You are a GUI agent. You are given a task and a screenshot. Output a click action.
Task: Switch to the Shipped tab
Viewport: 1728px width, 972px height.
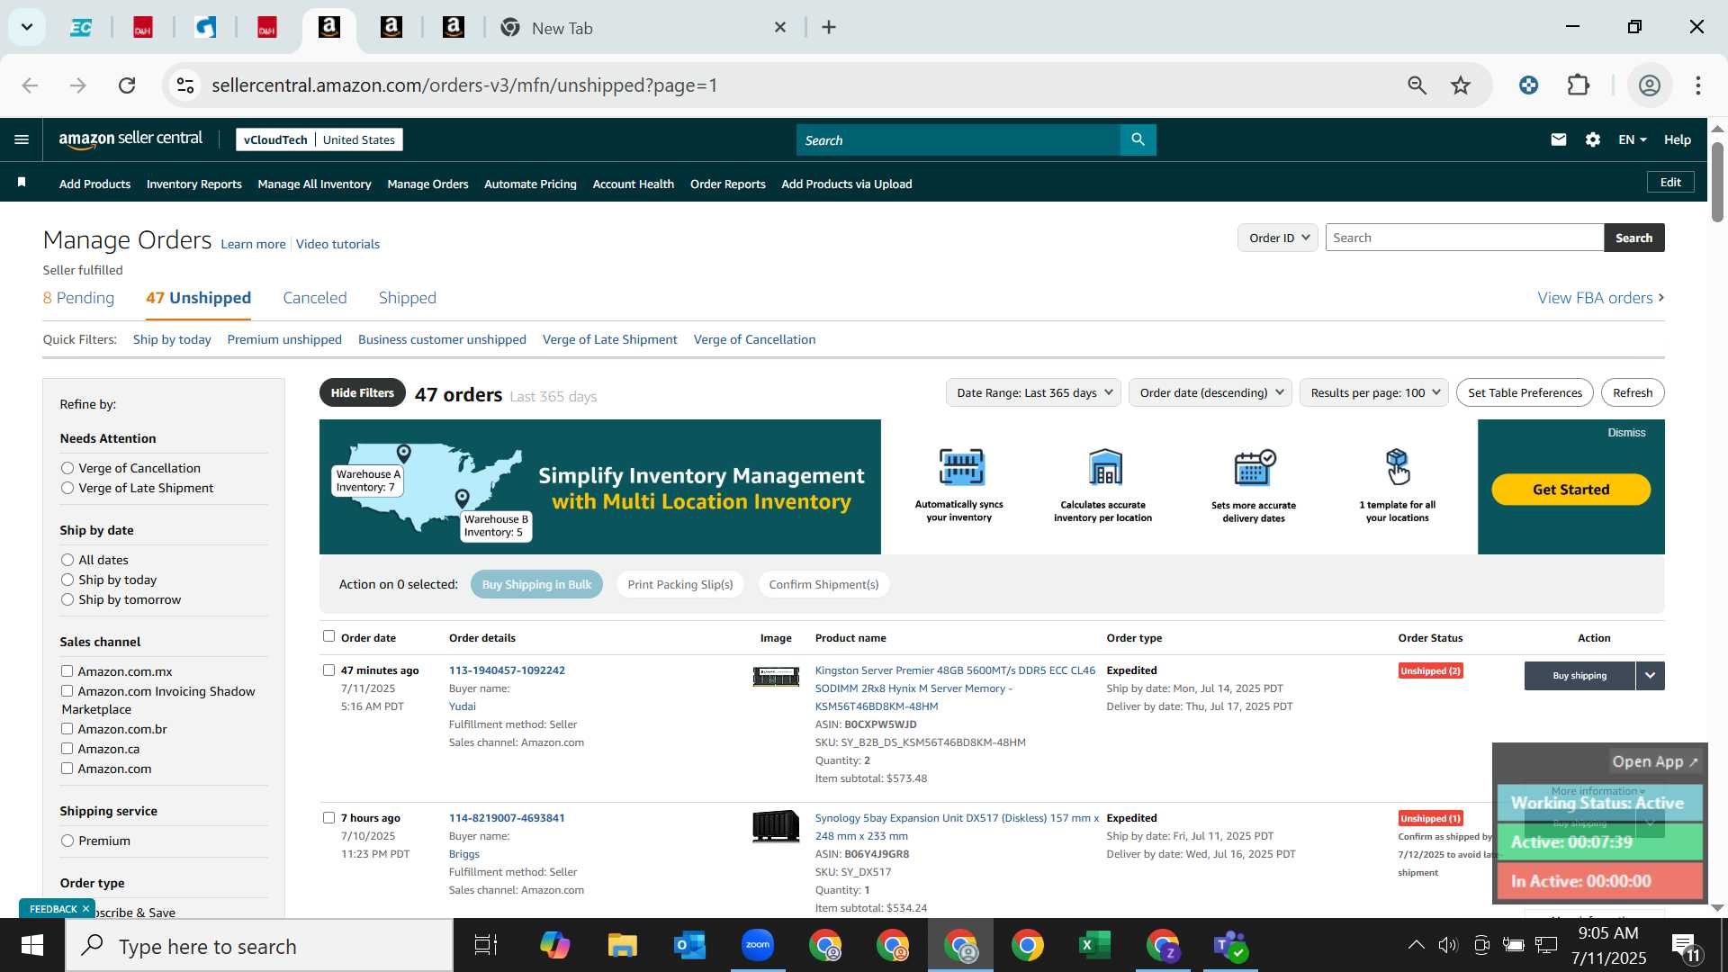407,297
